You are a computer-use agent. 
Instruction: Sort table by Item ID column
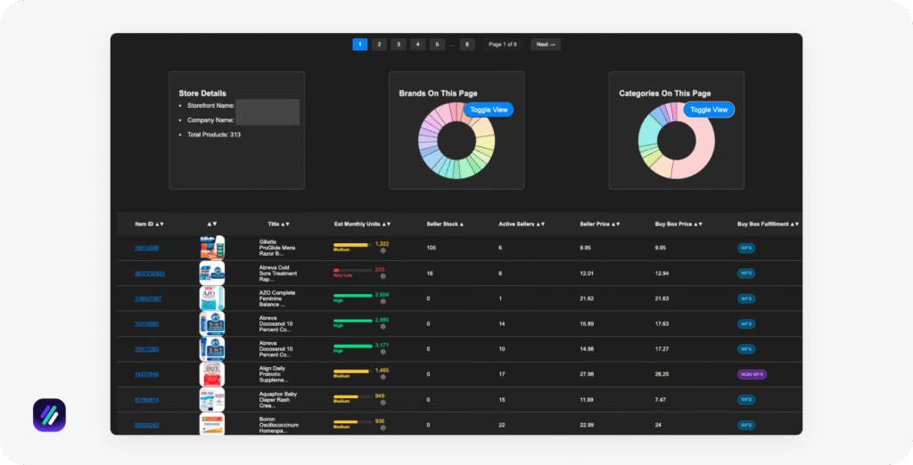[x=149, y=224]
